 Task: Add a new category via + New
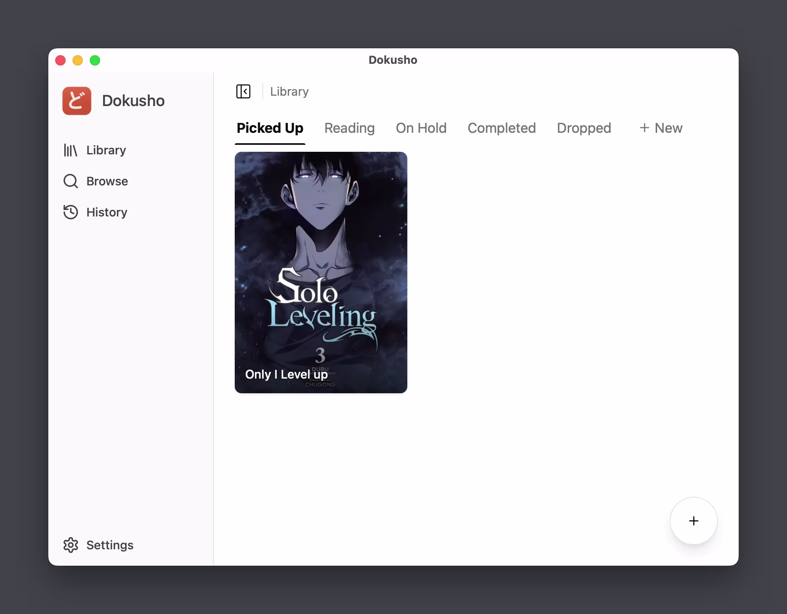661,128
